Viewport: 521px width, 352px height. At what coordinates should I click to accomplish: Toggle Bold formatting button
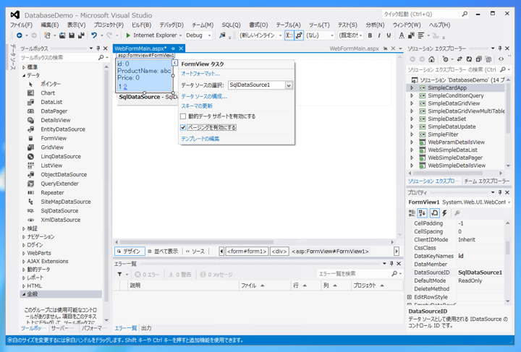pyautogui.click(x=370, y=35)
